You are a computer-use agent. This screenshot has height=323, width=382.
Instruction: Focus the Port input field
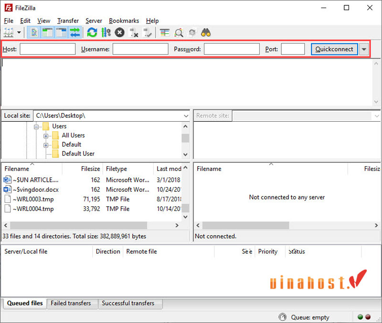(x=293, y=49)
